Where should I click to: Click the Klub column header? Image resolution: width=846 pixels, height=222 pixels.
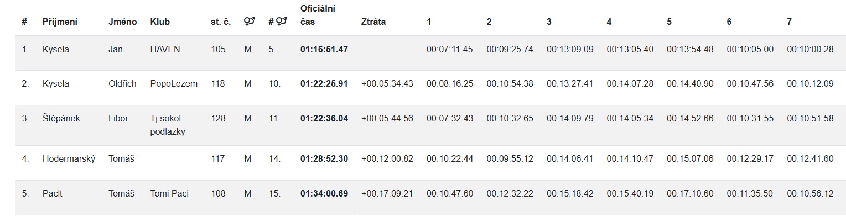click(x=160, y=22)
